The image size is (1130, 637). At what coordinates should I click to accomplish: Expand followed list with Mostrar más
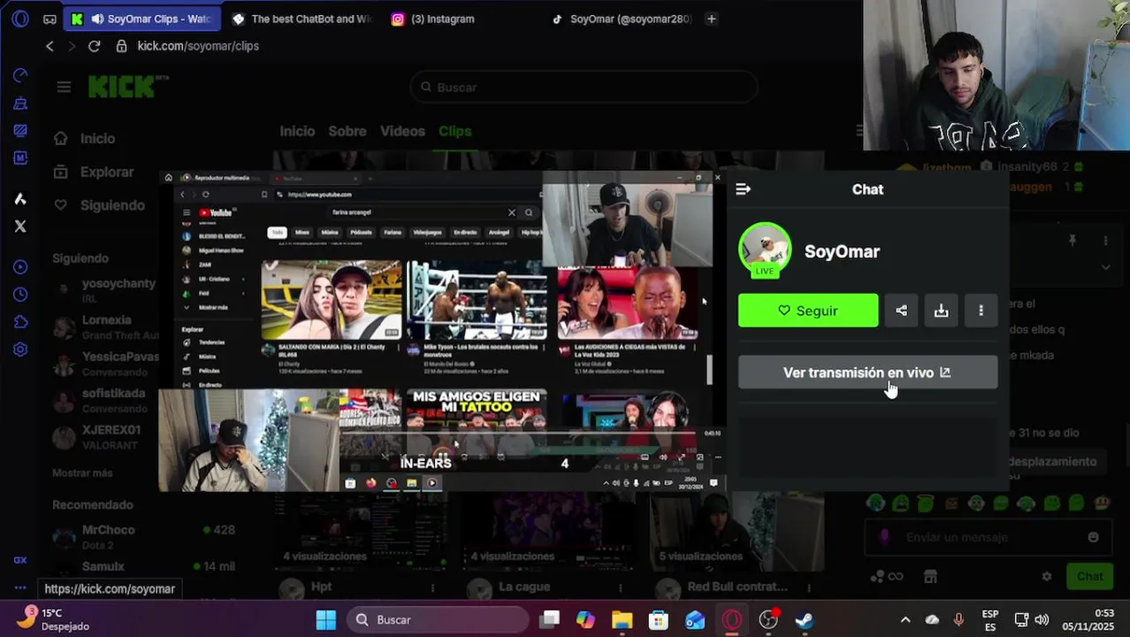[82, 473]
